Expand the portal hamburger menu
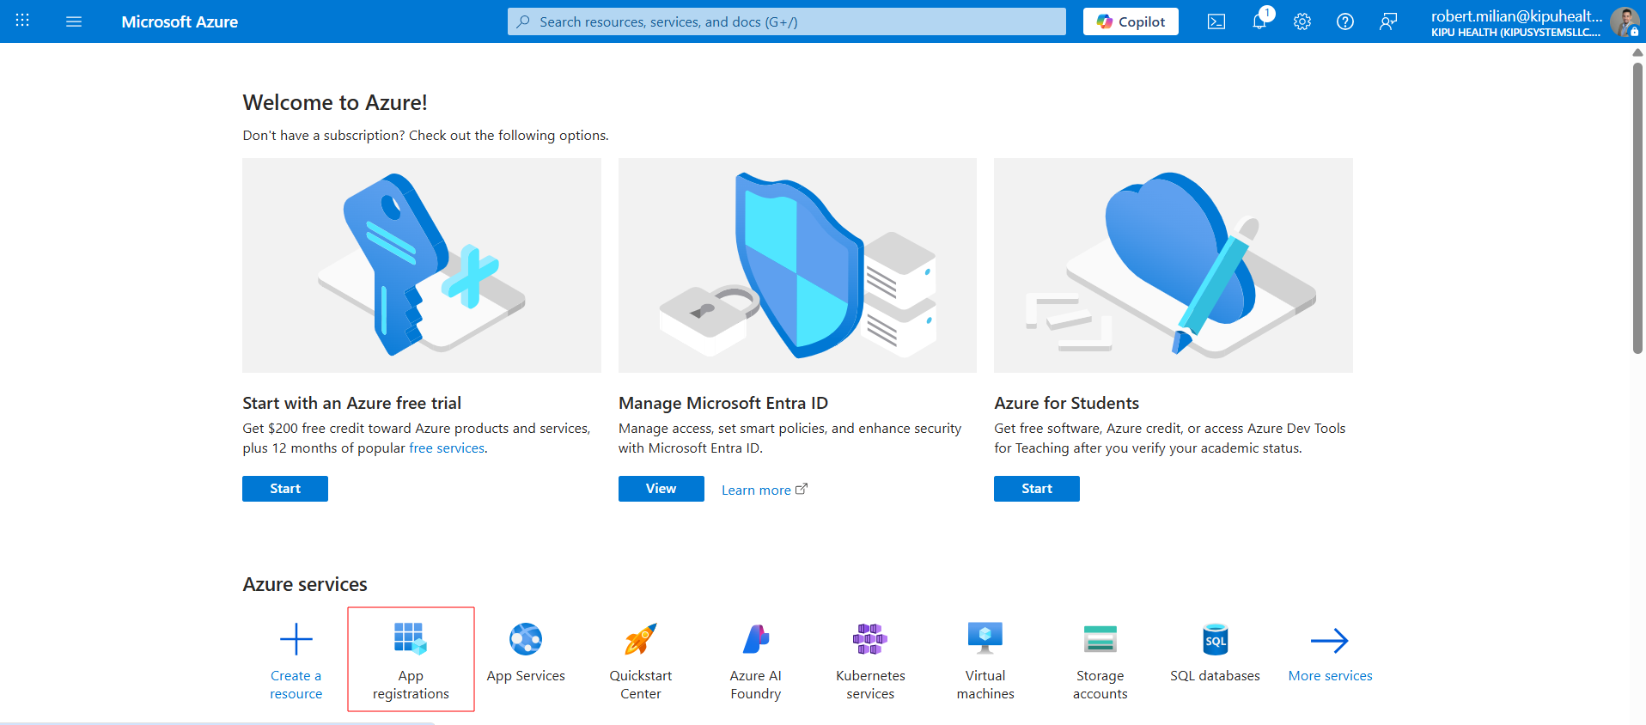Screen dimensions: 1646x725 coord(74,21)
